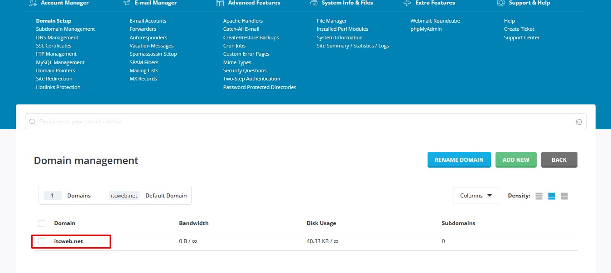Click the Account Manager icon
611x273 pixels.
33,3
